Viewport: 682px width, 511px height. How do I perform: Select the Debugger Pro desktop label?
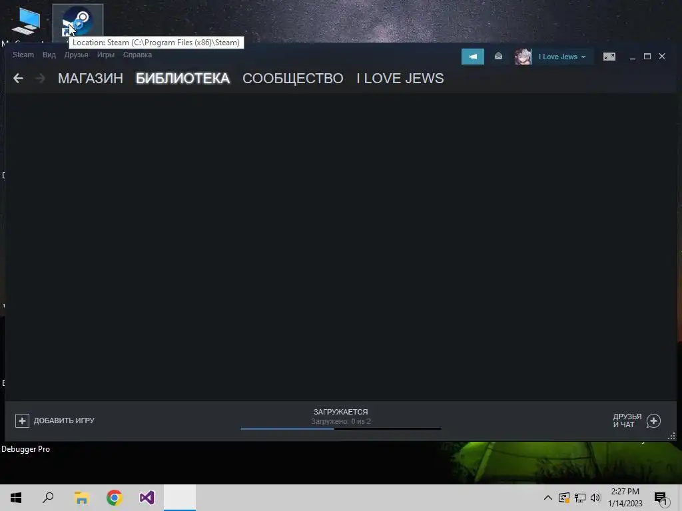click(25, 449)
